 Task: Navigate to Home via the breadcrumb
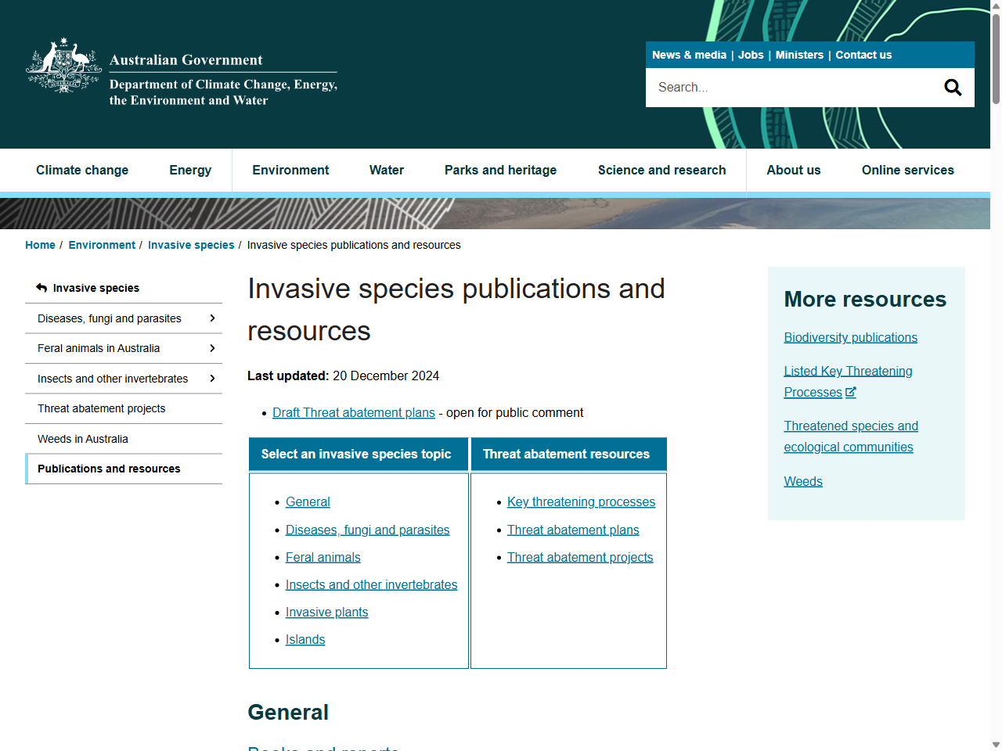(x=40, y=245)
